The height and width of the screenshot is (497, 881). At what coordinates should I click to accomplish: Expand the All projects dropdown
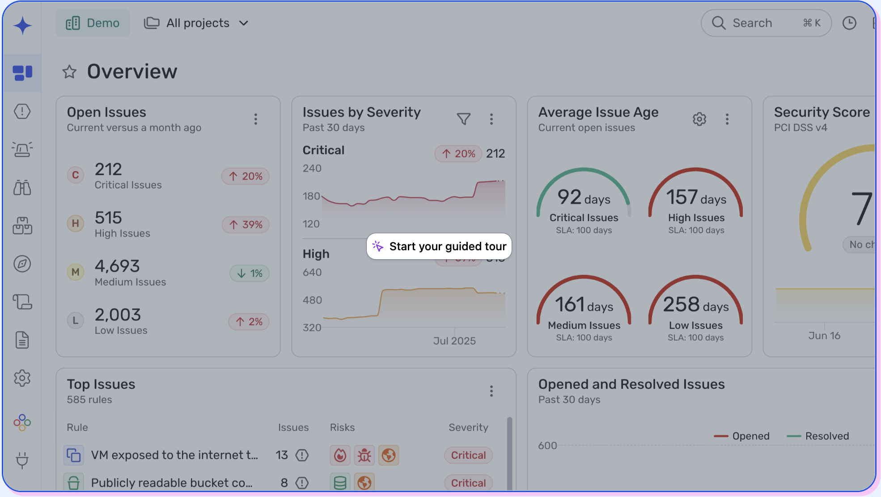click(196, 23)
